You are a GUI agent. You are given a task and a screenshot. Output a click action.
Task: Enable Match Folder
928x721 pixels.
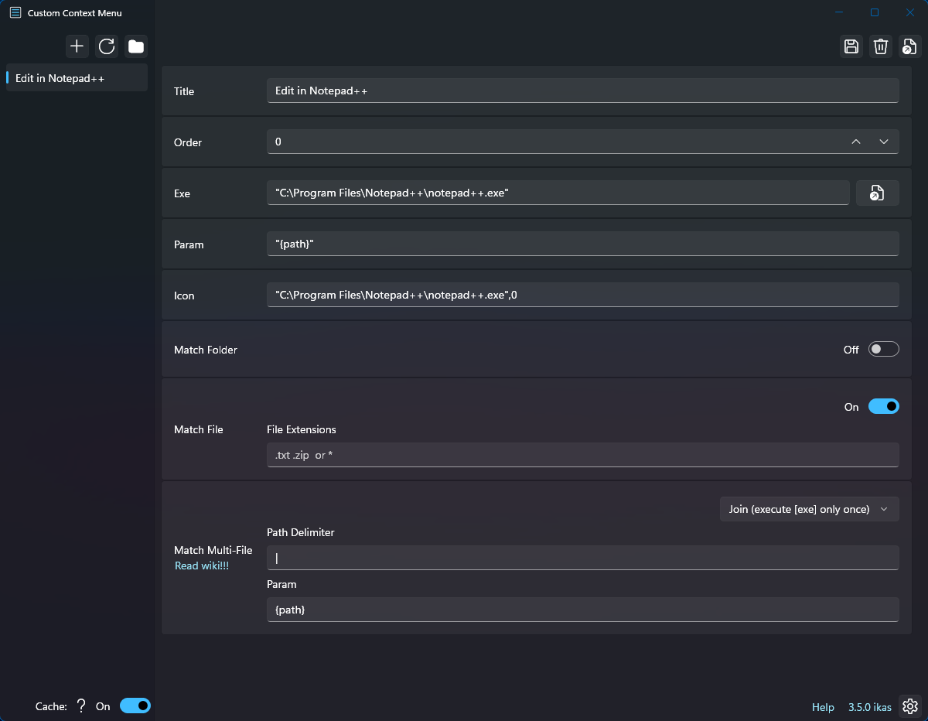883,349
